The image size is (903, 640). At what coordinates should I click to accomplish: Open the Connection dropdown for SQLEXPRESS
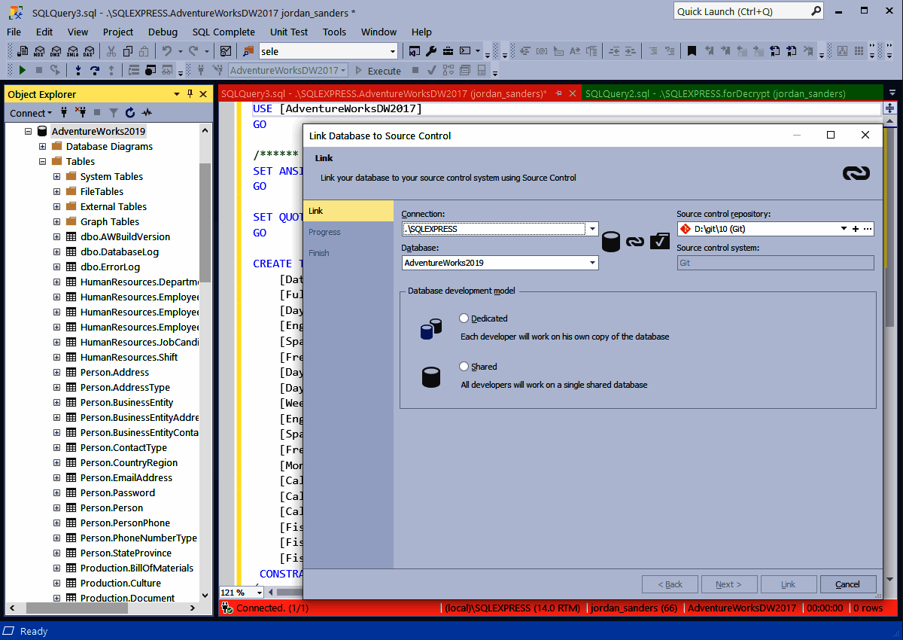(592, 229)
